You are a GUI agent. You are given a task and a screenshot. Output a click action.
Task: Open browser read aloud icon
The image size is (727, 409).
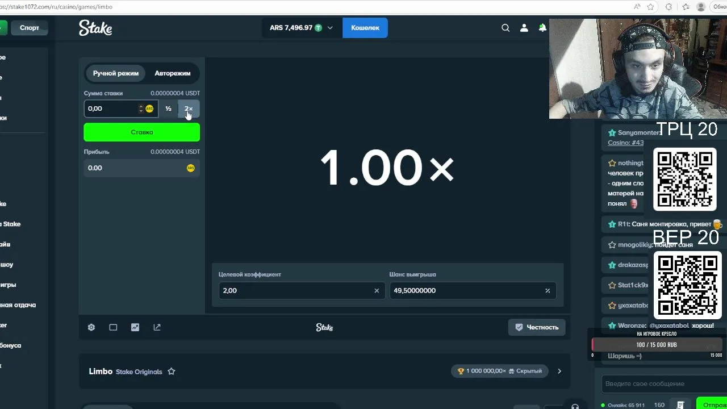[637, 7]
